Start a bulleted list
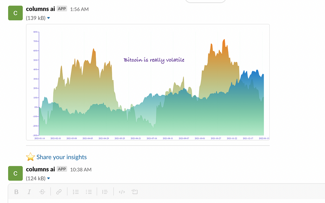The height and width of the screenshot is (203, 325). 89,192
